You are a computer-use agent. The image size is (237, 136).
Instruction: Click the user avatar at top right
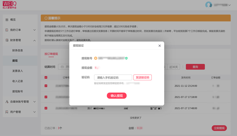(x=209, y=5)
